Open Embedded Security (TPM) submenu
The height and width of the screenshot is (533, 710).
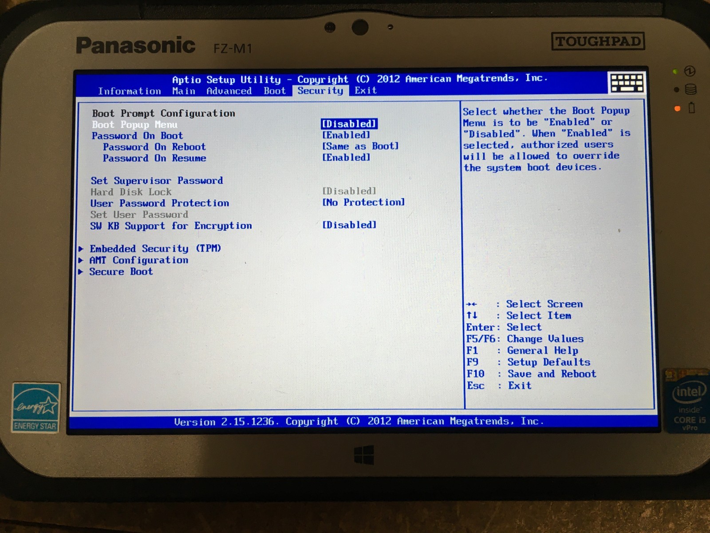(155, 249)
